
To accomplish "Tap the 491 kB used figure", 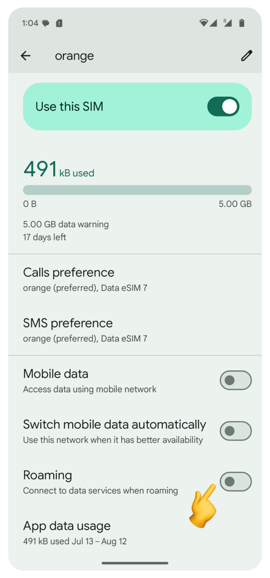I will (59, 169).
